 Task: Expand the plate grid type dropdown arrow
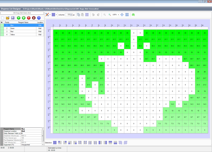tap(56, 15)
